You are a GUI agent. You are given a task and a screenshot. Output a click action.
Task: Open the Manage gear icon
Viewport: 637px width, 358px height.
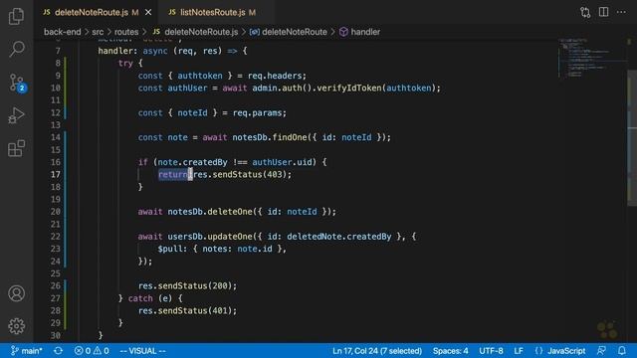pyautogui.click(x=16, y=326)
